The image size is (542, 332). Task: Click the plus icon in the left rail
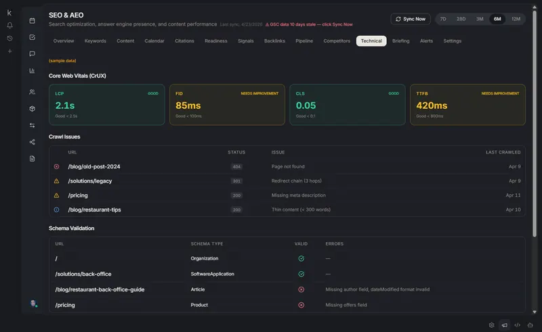coord(9,51)
